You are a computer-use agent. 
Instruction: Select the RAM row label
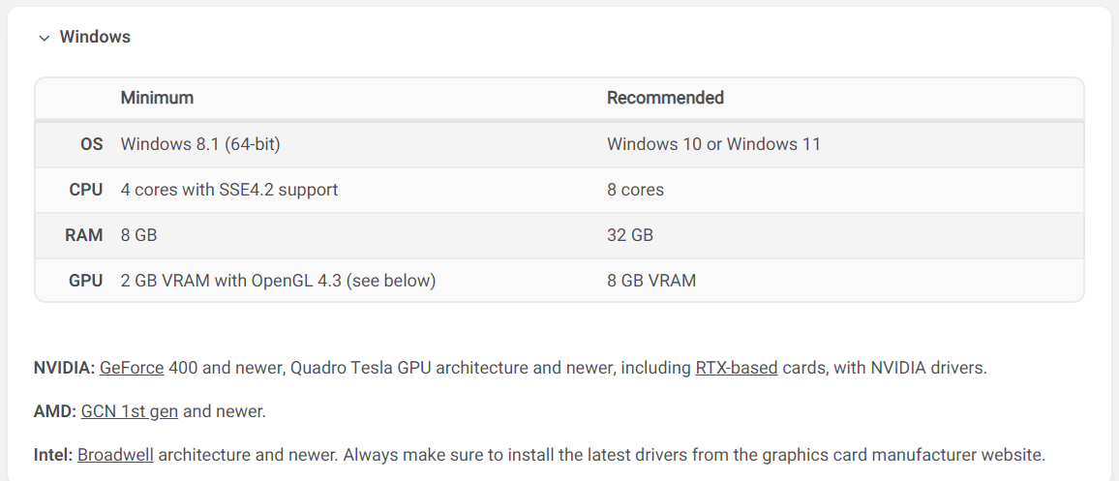84,235
